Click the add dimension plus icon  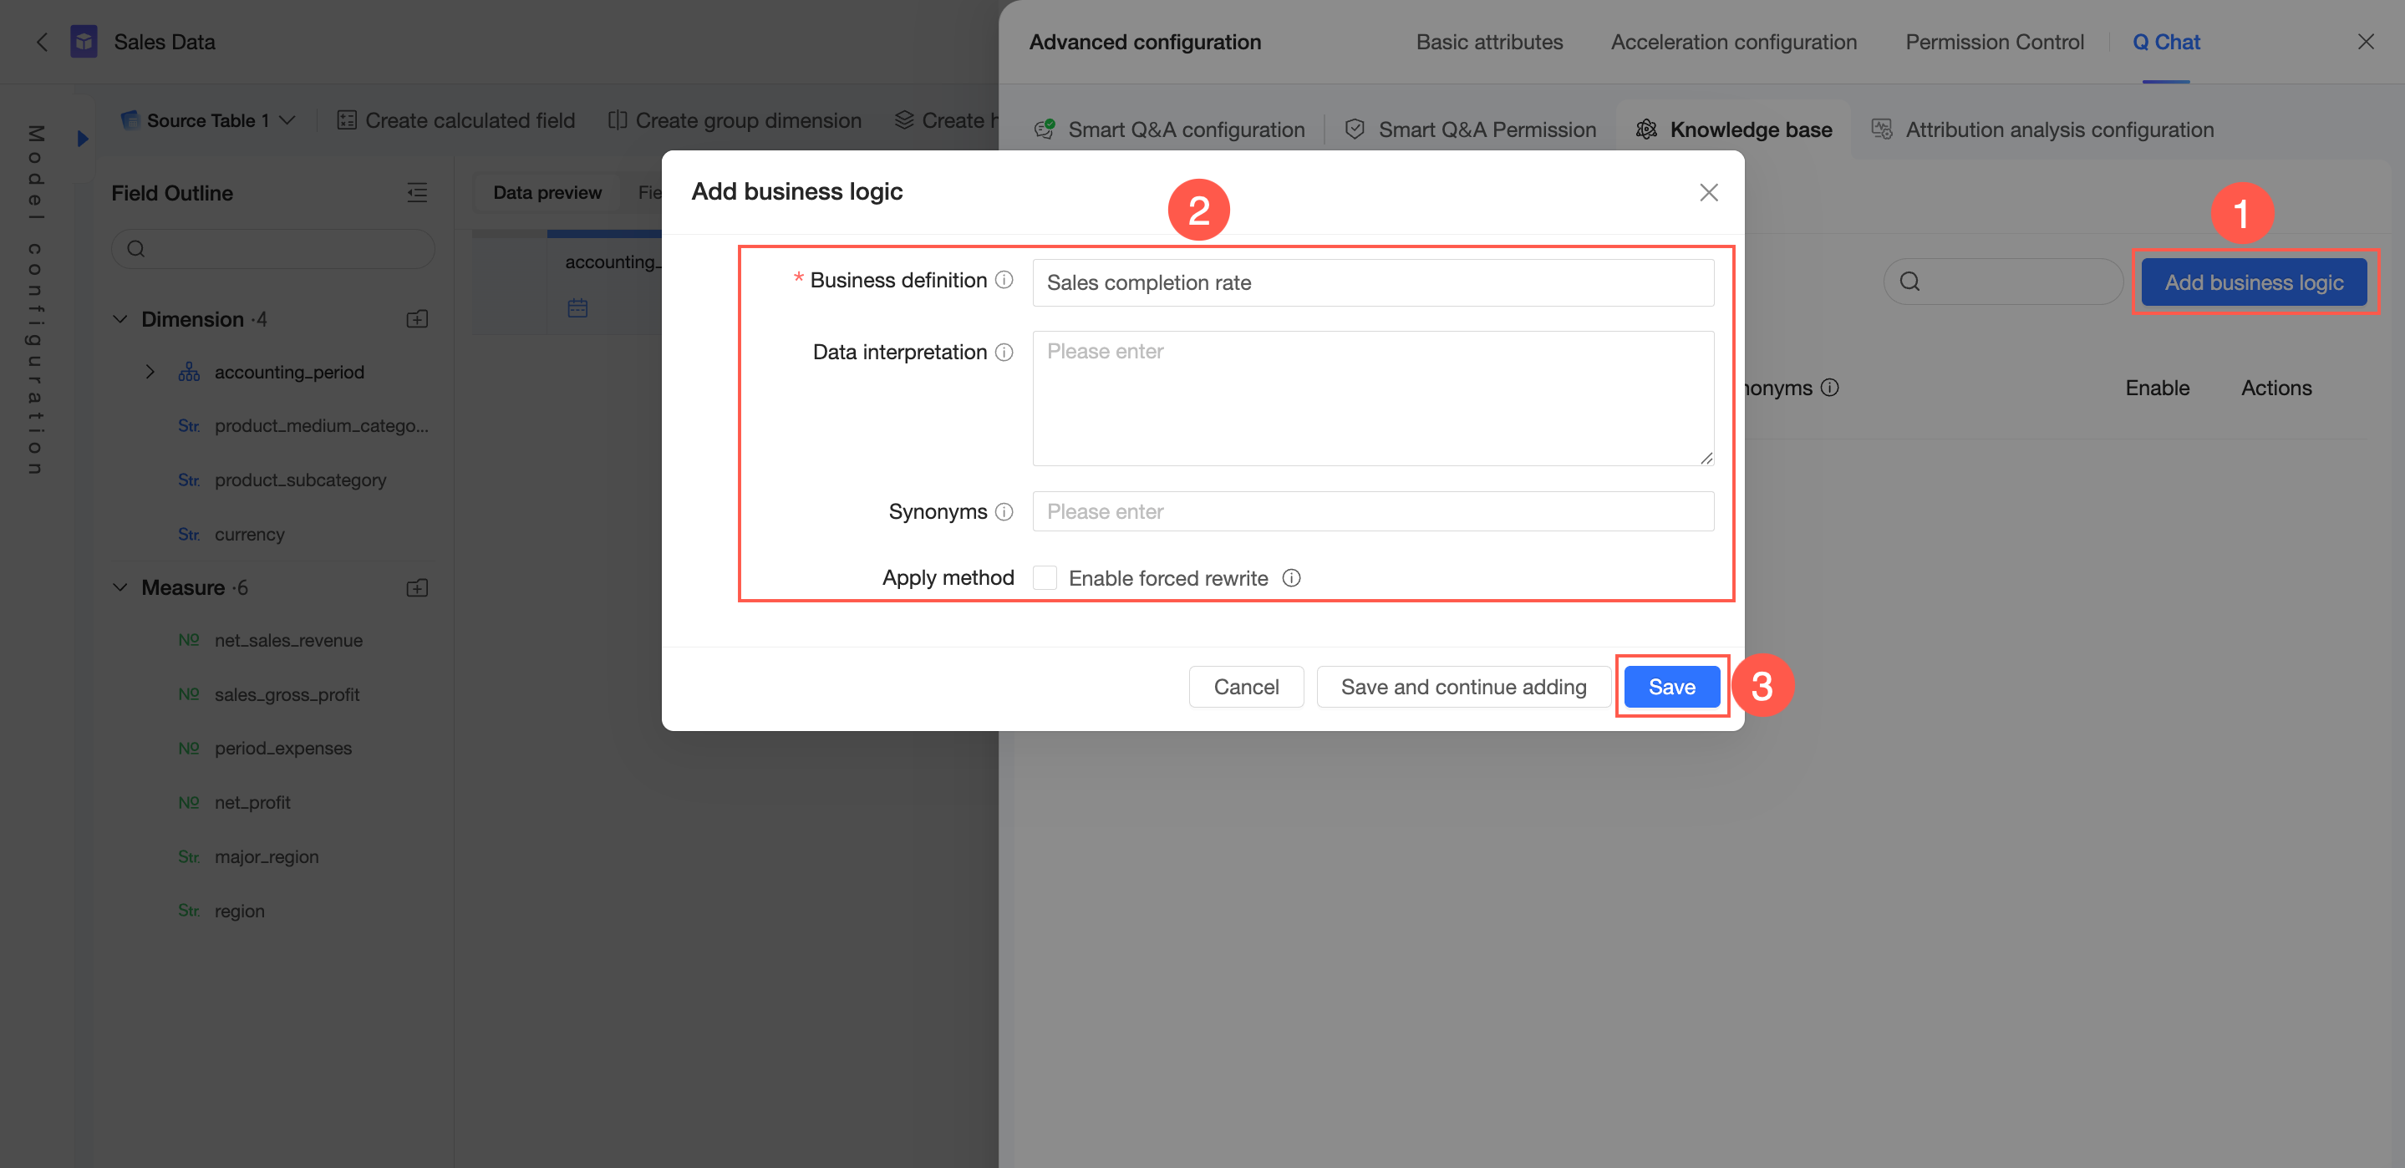click(417, 319)
